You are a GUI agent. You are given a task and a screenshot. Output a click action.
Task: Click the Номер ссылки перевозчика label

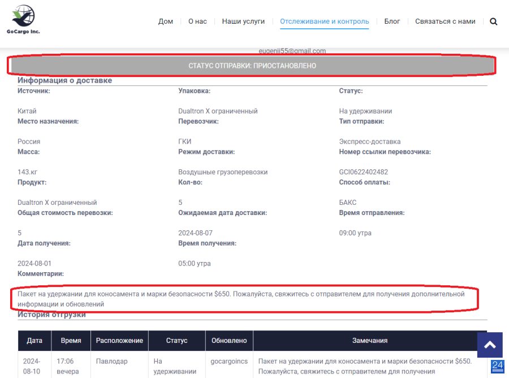[x=385, y=152]
